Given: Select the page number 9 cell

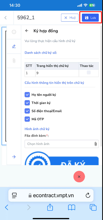Looking at the screenshot, I should tap(57, 73).
